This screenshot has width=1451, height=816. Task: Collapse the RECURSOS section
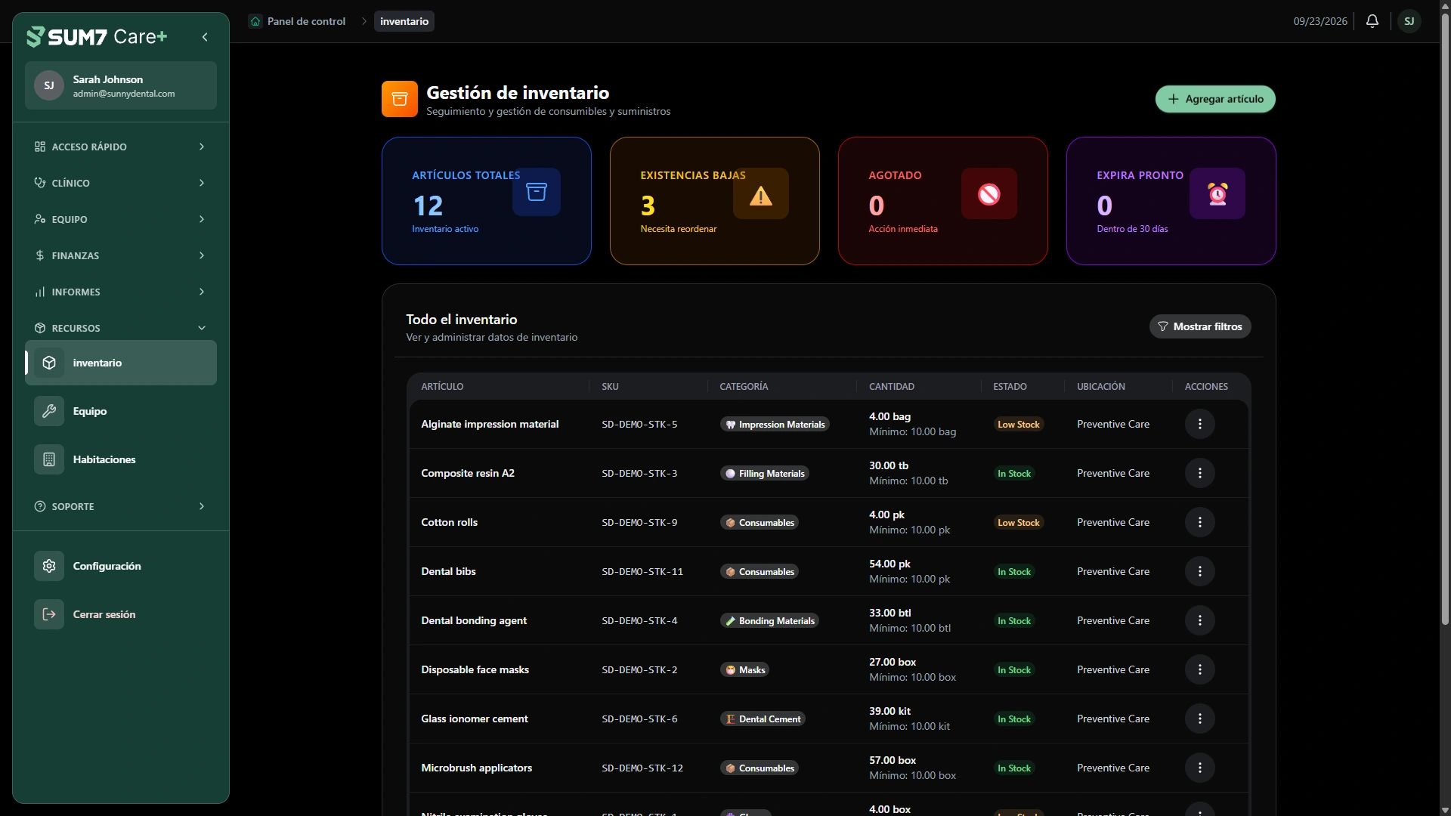point(121,328)
